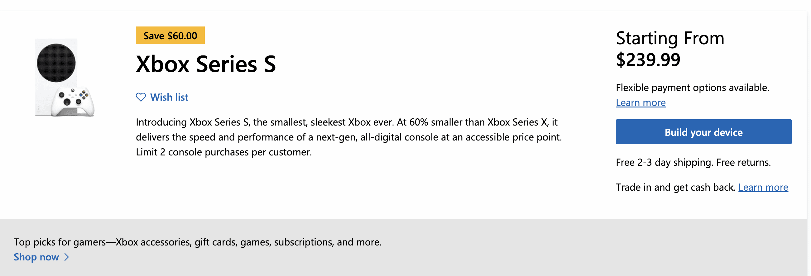This screenshot has height=276, width=811.
Task: Click the yellow Save $60.00 badge
Action: (170, 35)
